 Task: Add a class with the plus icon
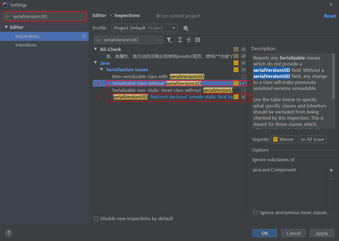pos(331,170)
